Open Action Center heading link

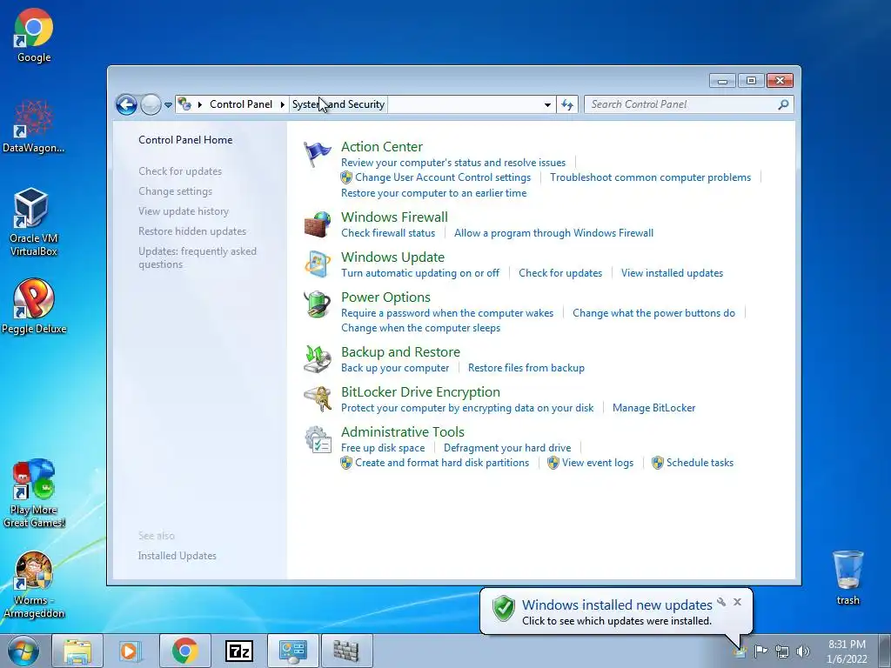coord(382,146)
